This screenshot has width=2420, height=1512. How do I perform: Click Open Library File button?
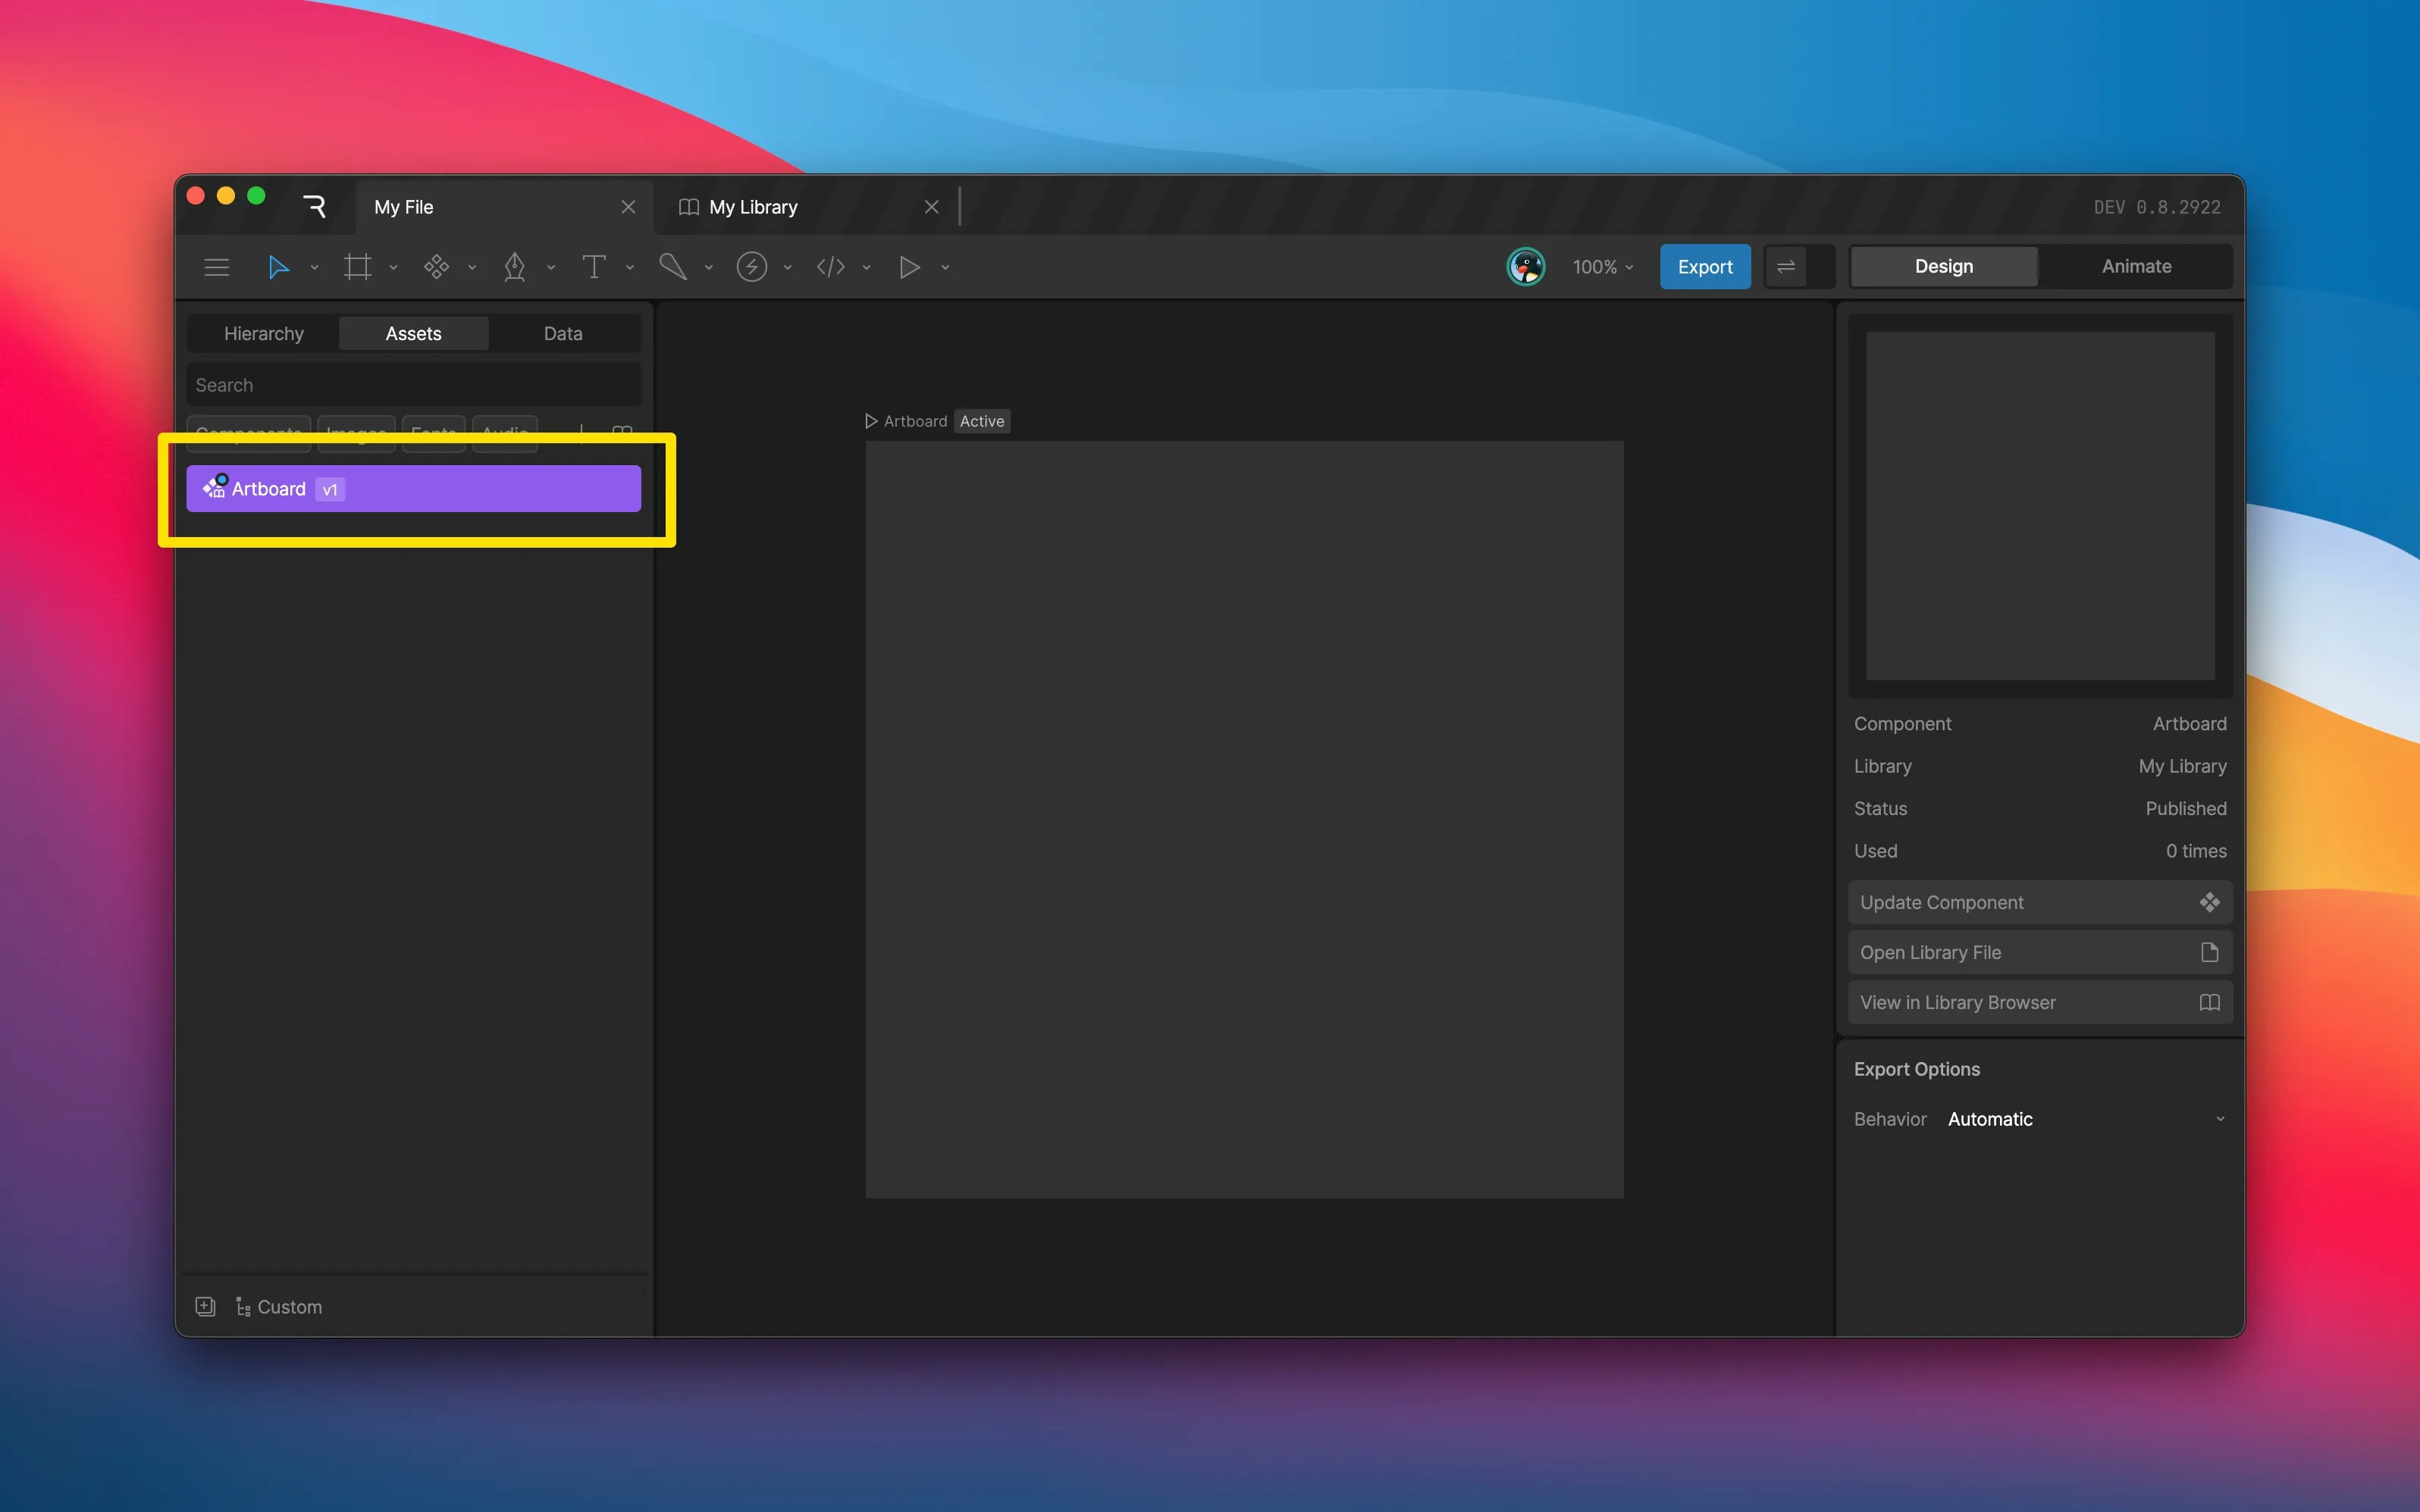2039,952
